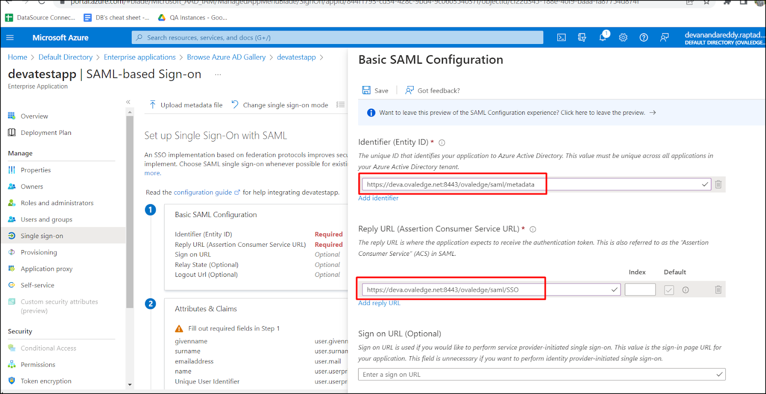Go to the devatestapp breadcrumb
The image size is (766, 394).
tap(296, 57)
